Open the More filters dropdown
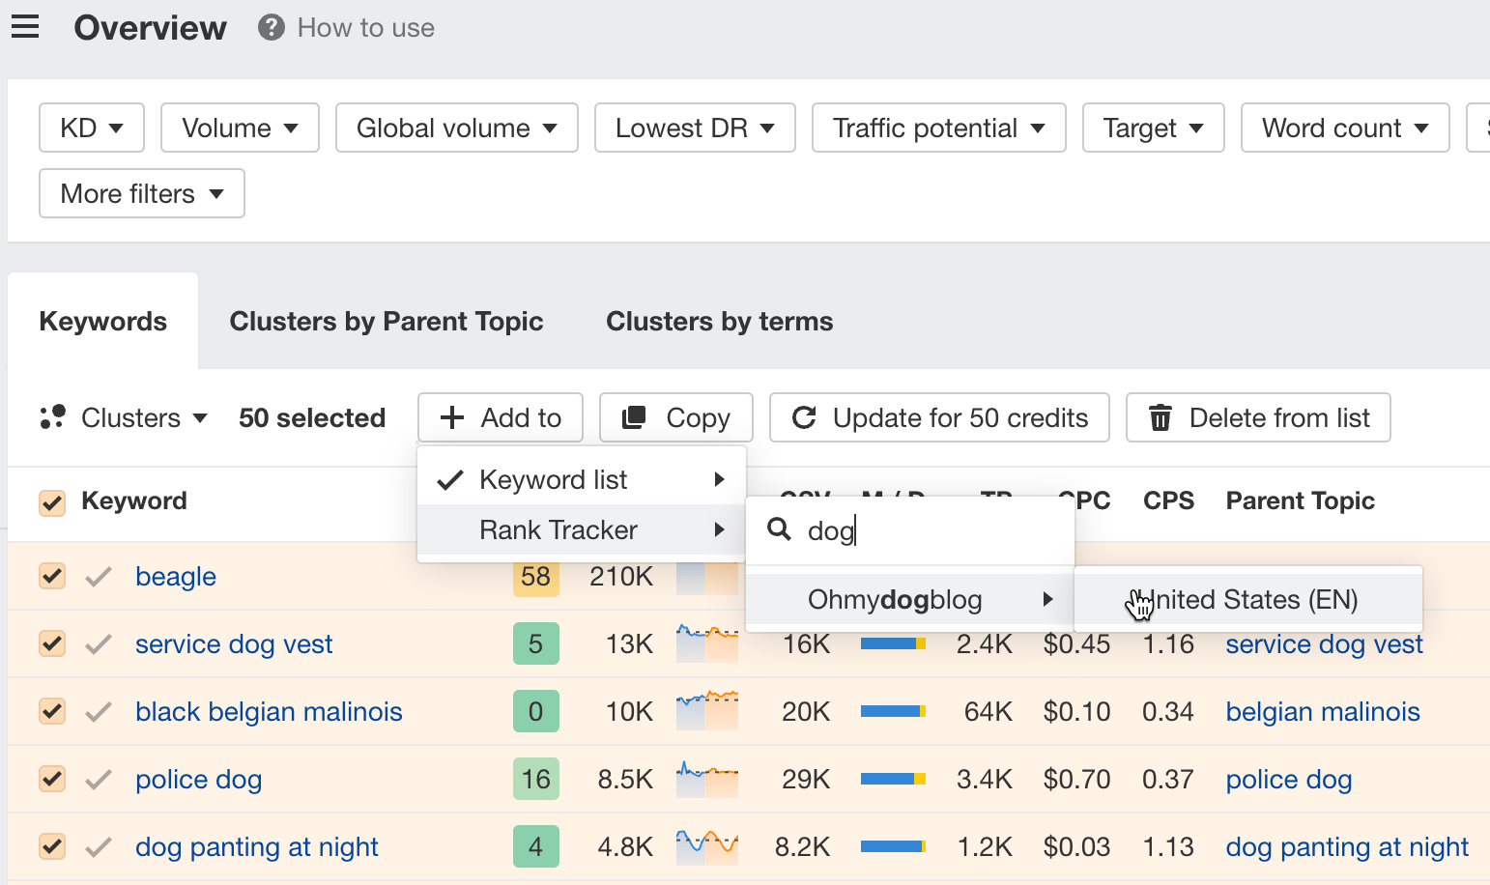 pos(141,193)
